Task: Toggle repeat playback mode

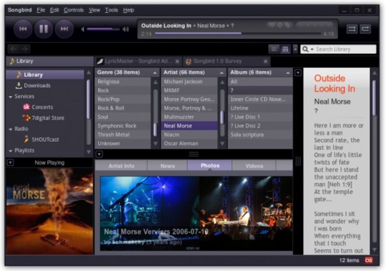Action: tap(365, 29)
